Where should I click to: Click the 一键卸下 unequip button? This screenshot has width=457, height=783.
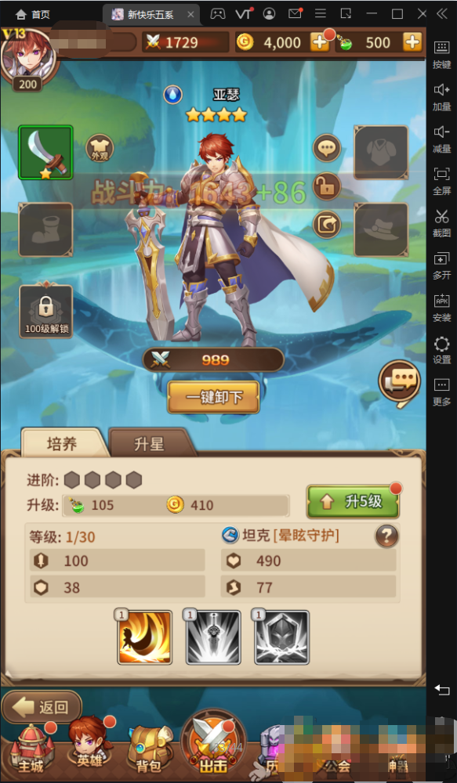pos(213,398)
